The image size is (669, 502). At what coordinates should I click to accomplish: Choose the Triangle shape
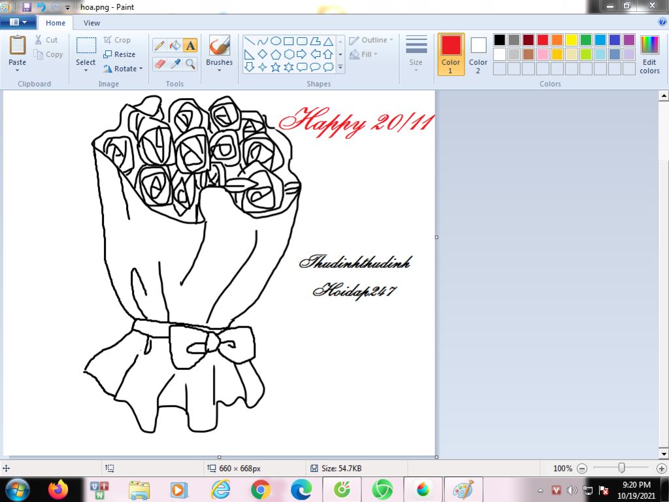[x=328, y=41]
